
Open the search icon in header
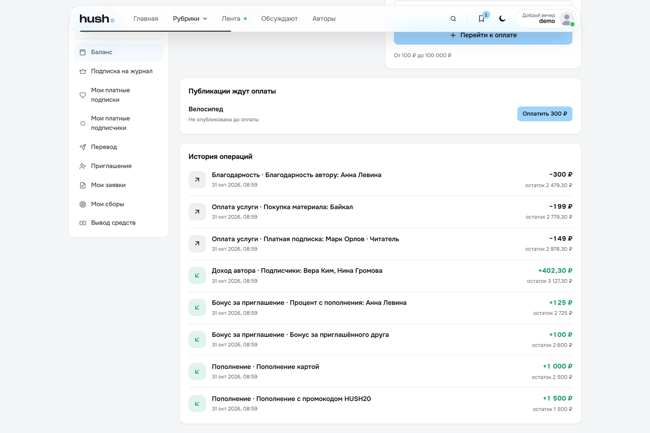click(x=453, y=19)
